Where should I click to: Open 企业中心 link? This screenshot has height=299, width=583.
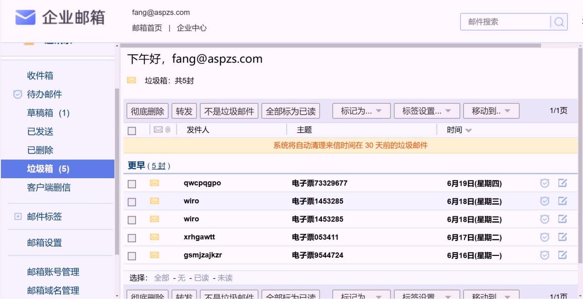[192, 28]
